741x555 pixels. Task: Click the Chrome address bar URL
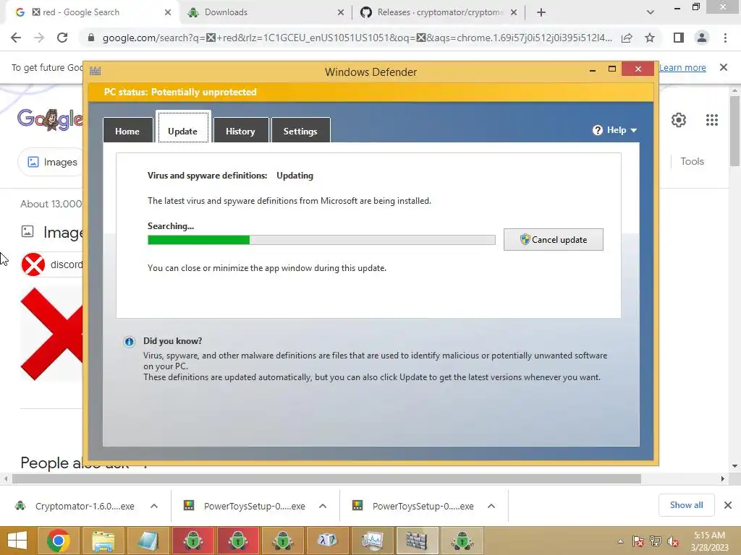[x=357, y=38]
